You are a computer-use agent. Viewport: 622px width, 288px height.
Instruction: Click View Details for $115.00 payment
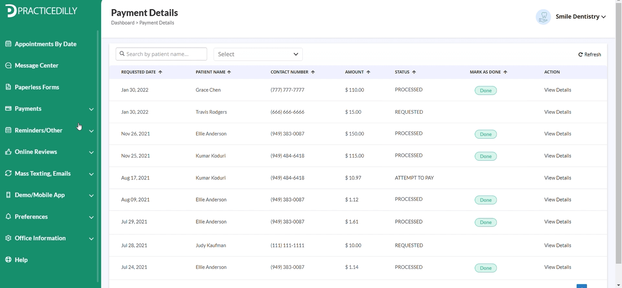click(x=557, y=156)
